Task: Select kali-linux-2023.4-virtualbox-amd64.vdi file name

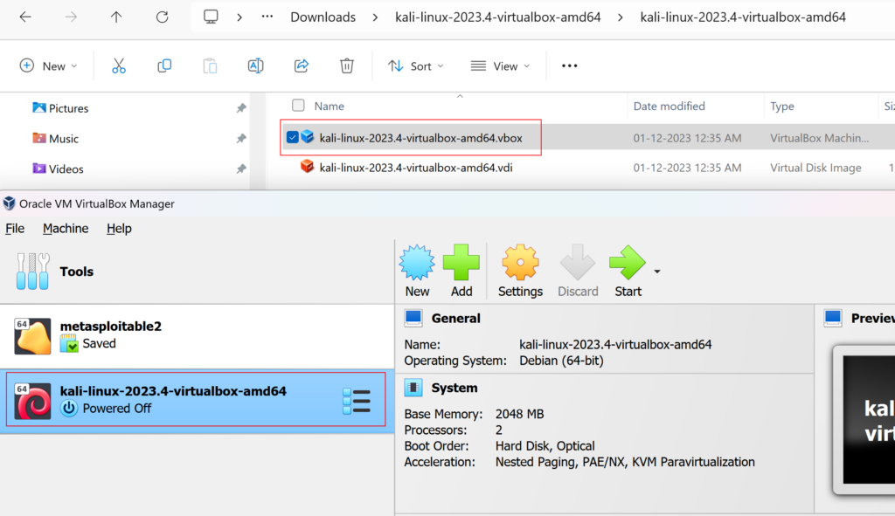Action: (415, 168)
